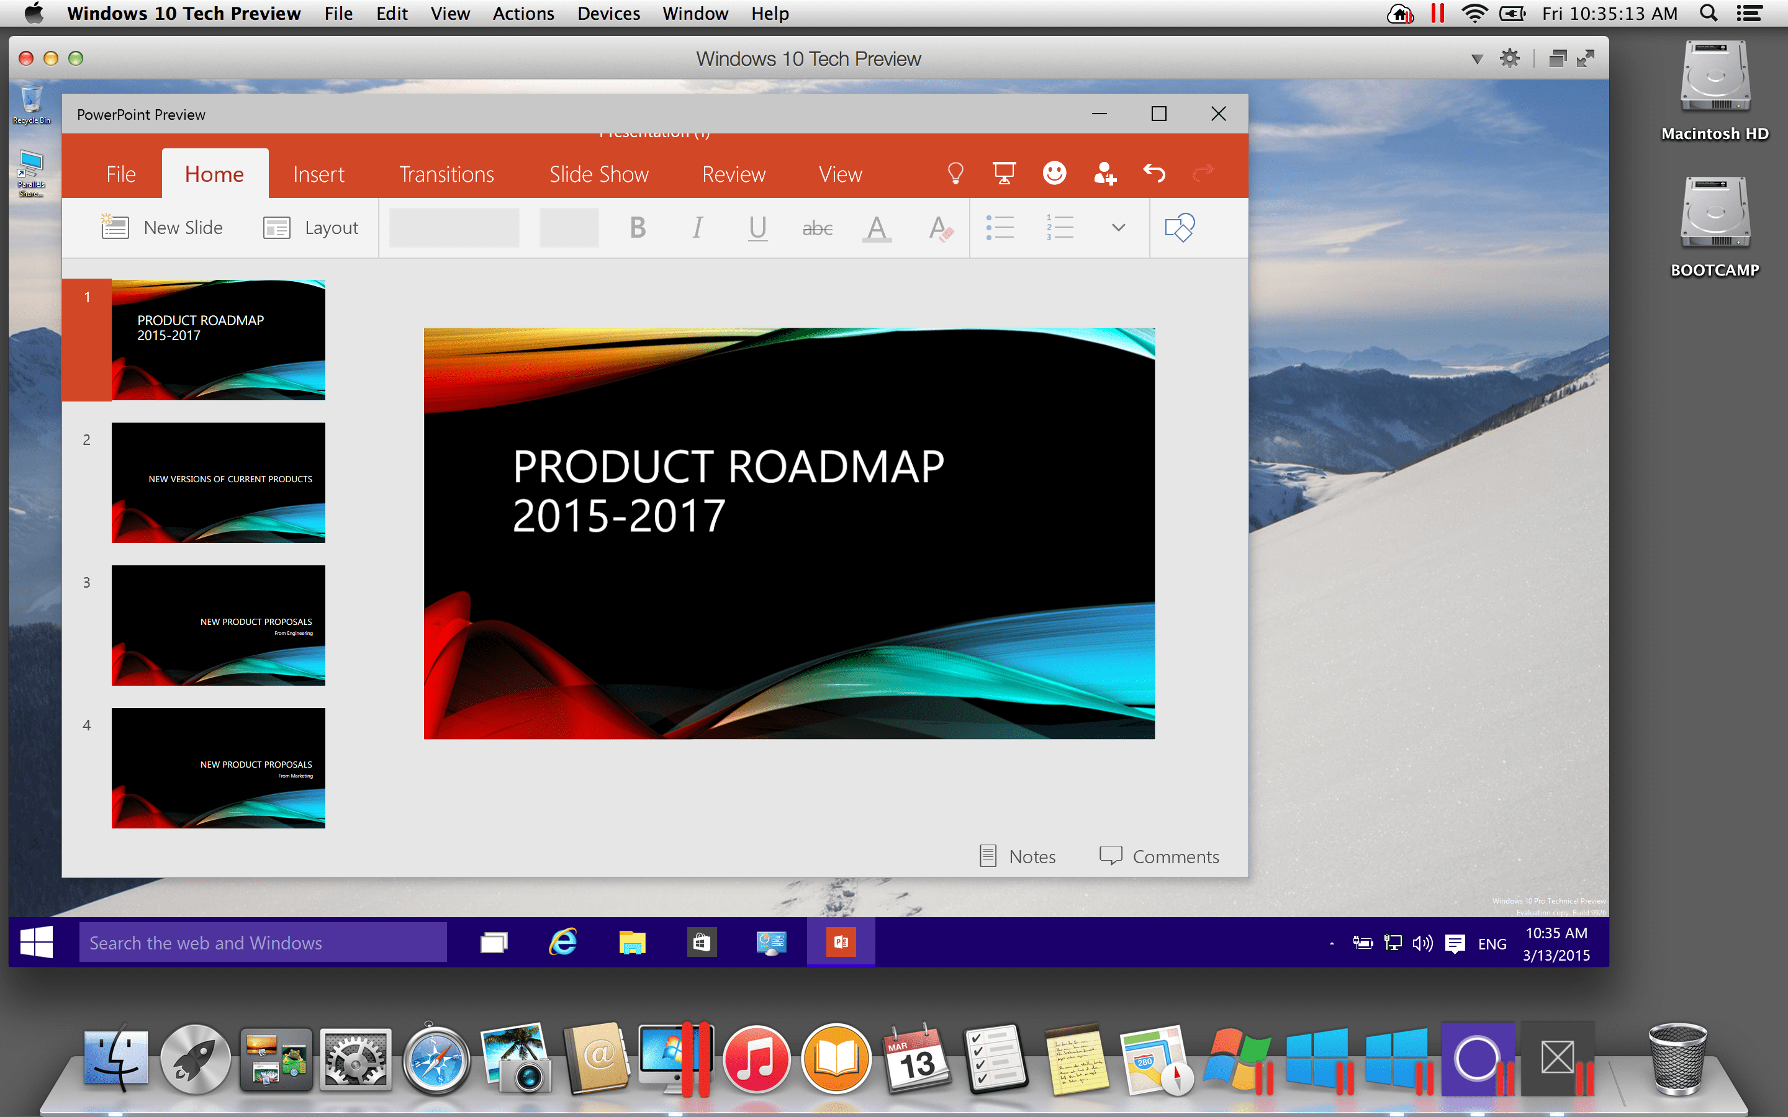Open the Parallels window settings gear

[x=1509, y=58]
